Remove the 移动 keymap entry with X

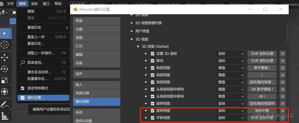[283, 61]
